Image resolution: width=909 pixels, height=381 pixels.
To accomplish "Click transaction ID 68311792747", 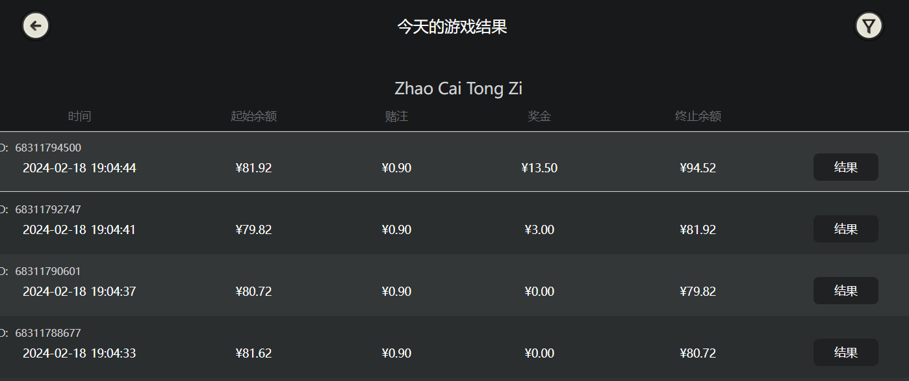I will point(48,209).
